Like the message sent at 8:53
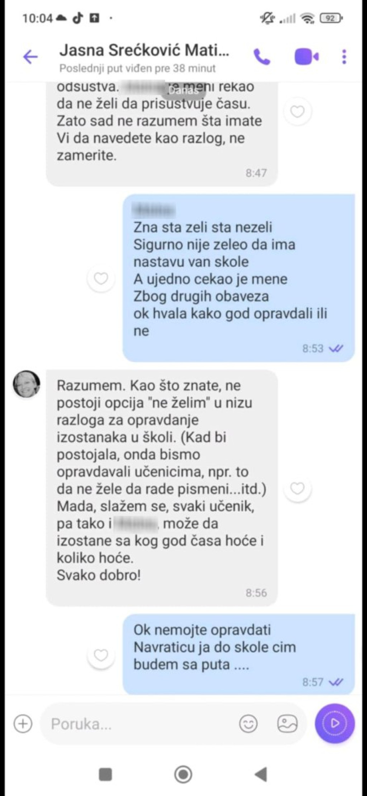367x796 pixels. pos(101,278)
